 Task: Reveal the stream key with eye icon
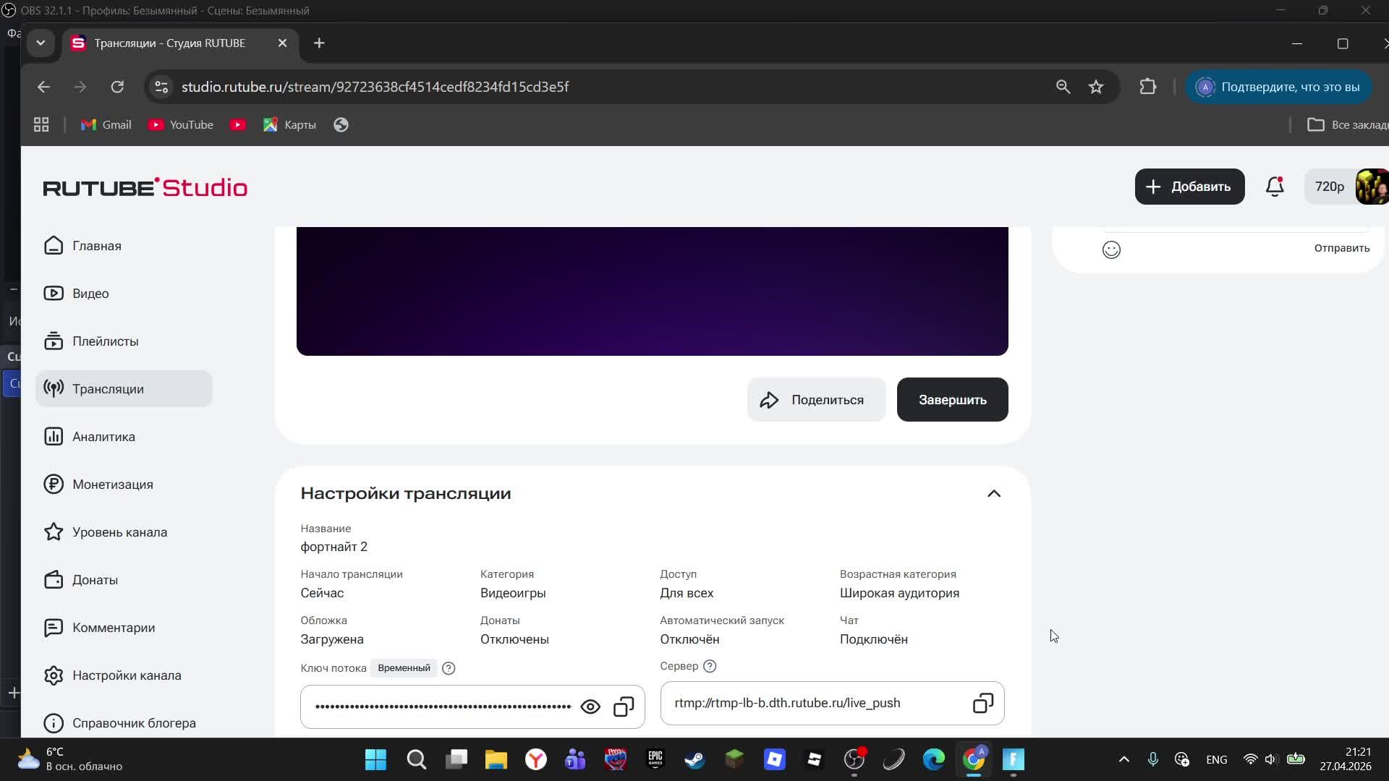pyautogui.click(x=590, y=707)
